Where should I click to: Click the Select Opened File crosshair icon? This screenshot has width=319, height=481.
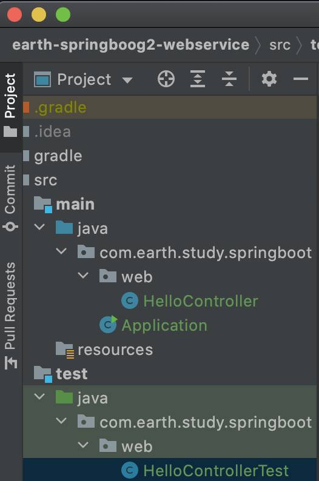tap(166, 79)
